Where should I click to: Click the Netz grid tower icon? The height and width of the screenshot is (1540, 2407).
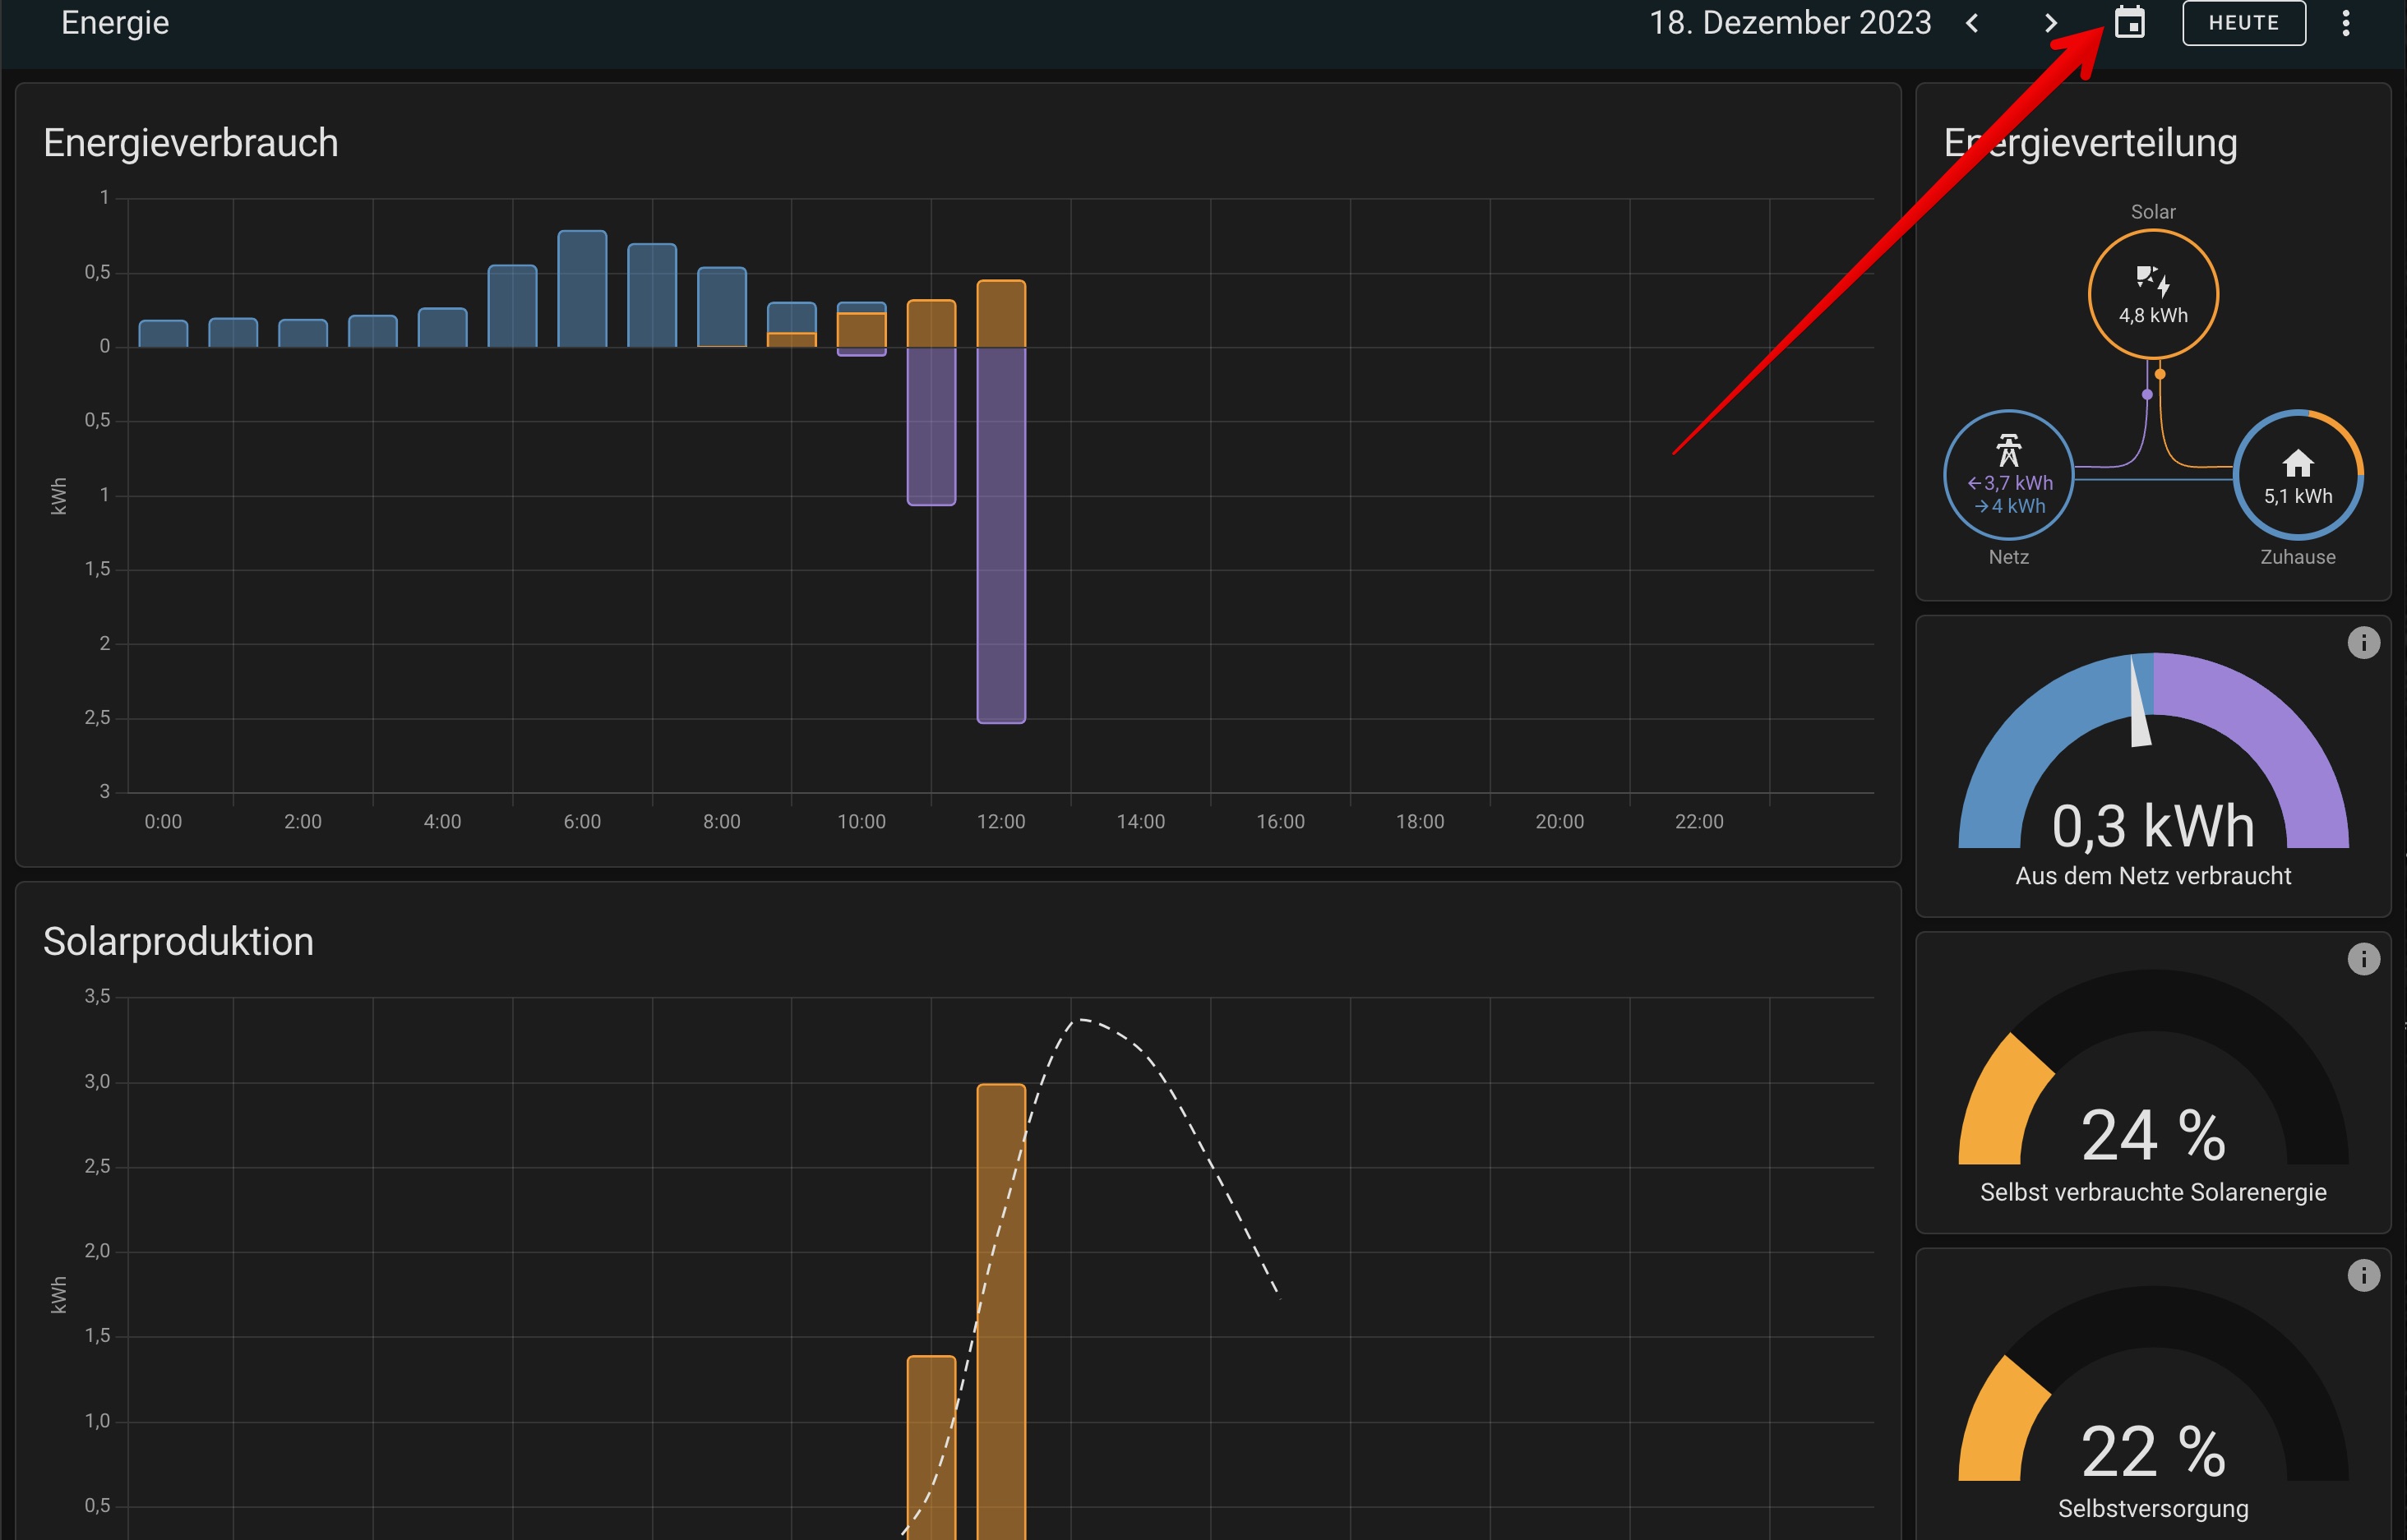[x=2007, y=451]
